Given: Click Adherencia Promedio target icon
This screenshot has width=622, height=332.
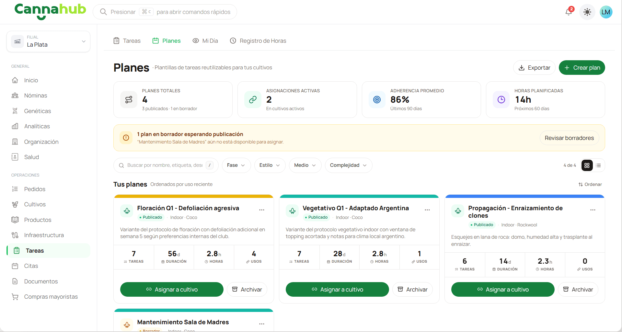Looking at the screenshot, I should [377, 99].
